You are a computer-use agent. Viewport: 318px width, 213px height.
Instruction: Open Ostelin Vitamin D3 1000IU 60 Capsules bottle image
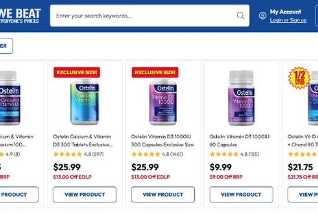click(x=241, y=98)
